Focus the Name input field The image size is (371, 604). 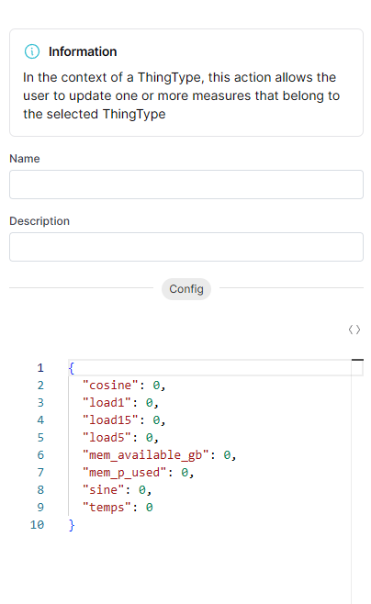[186, 185]
